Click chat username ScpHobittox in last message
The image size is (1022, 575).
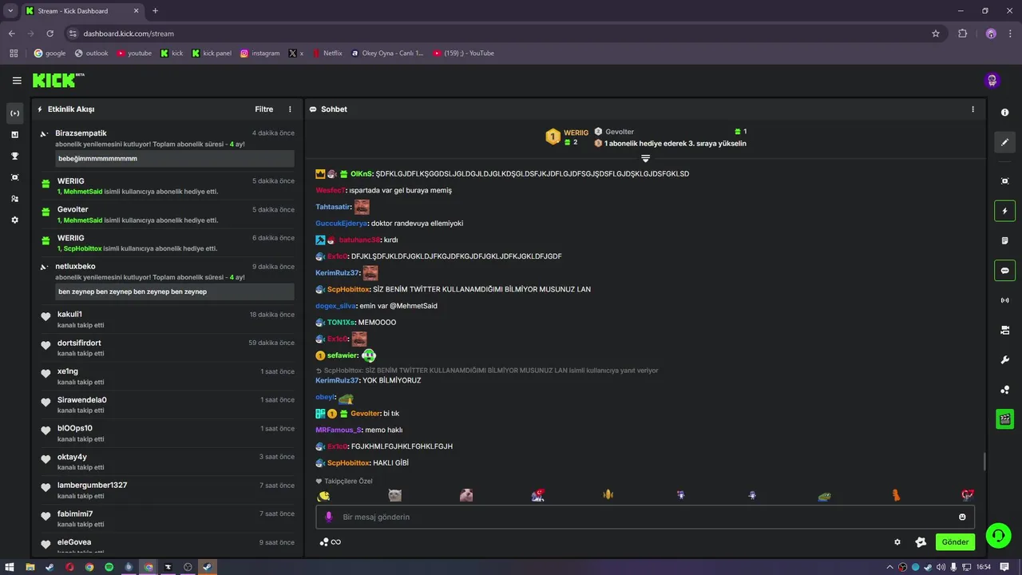[349, 463]
